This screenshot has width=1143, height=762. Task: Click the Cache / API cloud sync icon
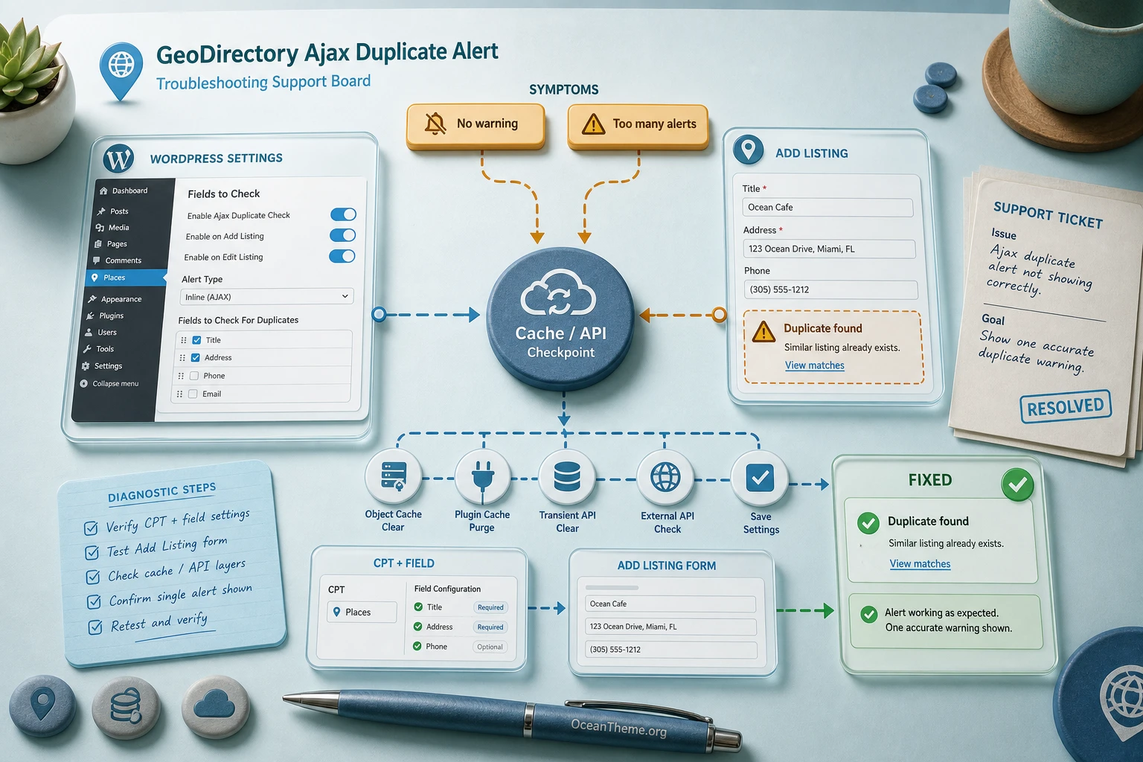click(x=559, y=293)
